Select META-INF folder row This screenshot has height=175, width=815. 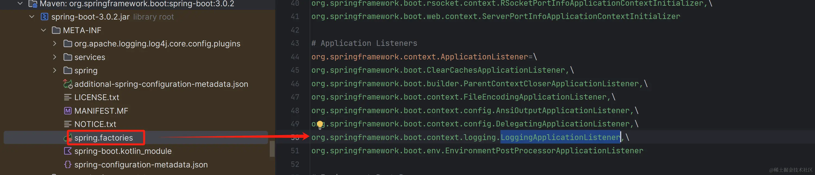pos(82,30)
